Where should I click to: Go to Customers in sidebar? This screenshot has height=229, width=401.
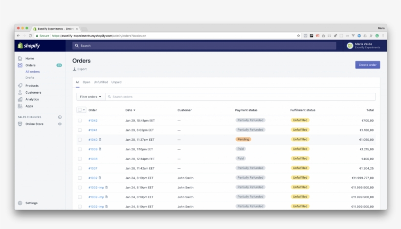click(33, 92)
